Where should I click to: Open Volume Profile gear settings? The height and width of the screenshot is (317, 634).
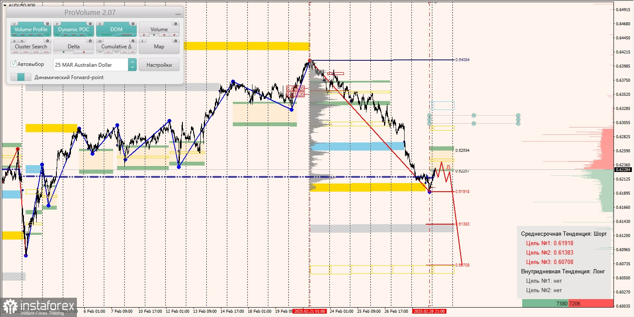click(x=47, y=24)
